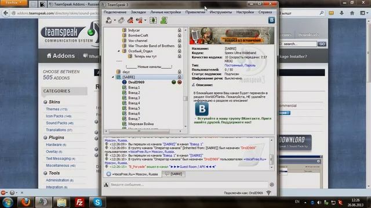Open the Icon Packs category link

(x=59, y=116)
